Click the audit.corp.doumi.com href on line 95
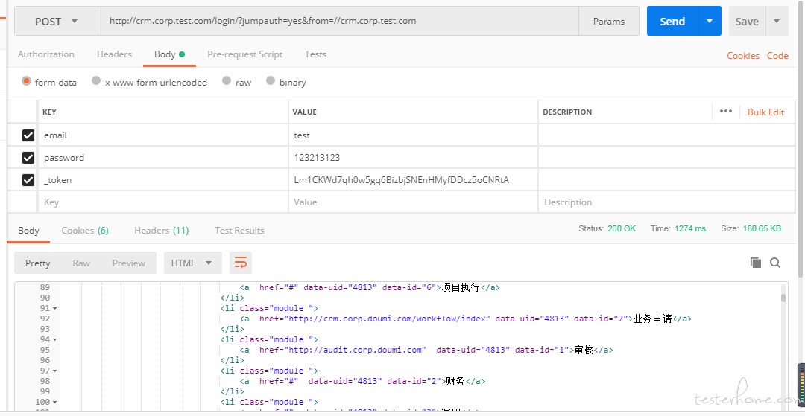The width and height of the screenshot is (805, 416). (x=356, y=350)
